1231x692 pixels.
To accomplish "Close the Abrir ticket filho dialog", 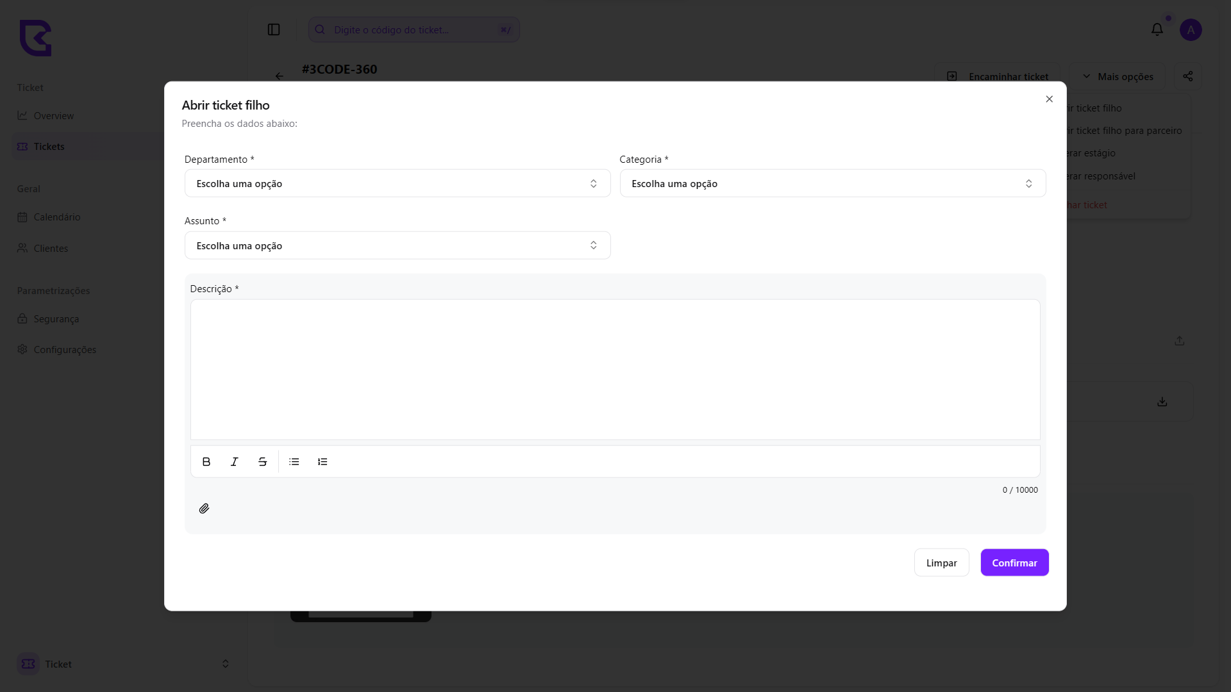I will [1049, 99].
